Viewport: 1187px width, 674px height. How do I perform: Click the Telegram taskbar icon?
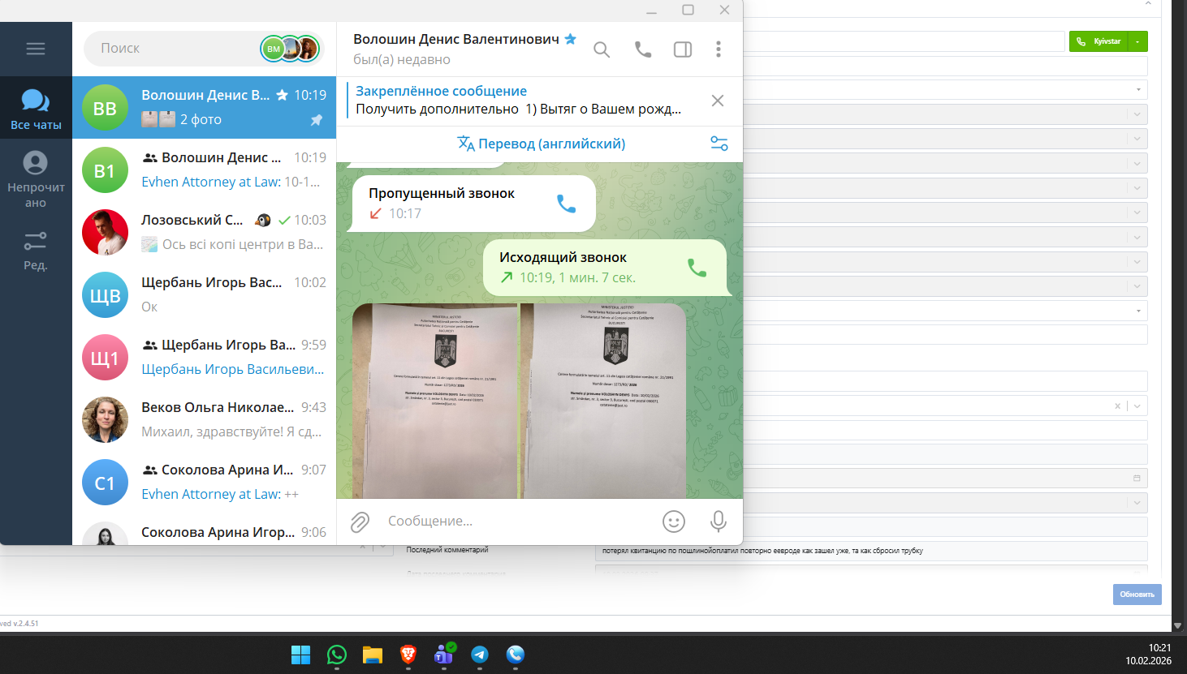click(480, 655)
